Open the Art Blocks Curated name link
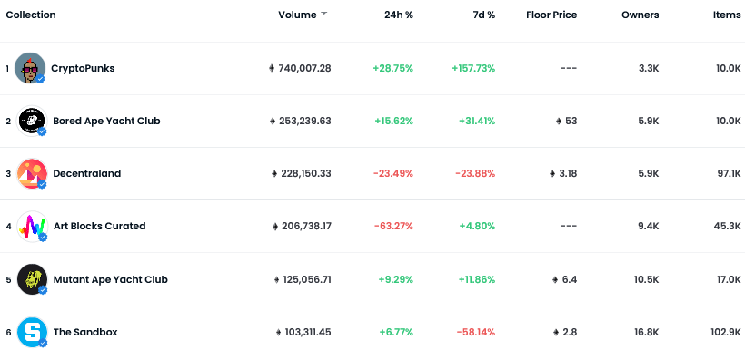Screen dimensions: 745x350 (99, 226)
